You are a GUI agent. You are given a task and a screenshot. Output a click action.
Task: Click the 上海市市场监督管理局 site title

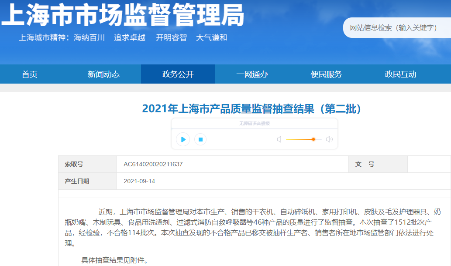[x=122, y=16]
